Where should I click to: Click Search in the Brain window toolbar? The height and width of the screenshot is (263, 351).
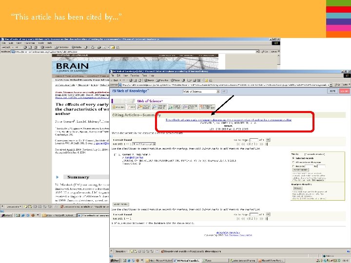coord(46,47)
